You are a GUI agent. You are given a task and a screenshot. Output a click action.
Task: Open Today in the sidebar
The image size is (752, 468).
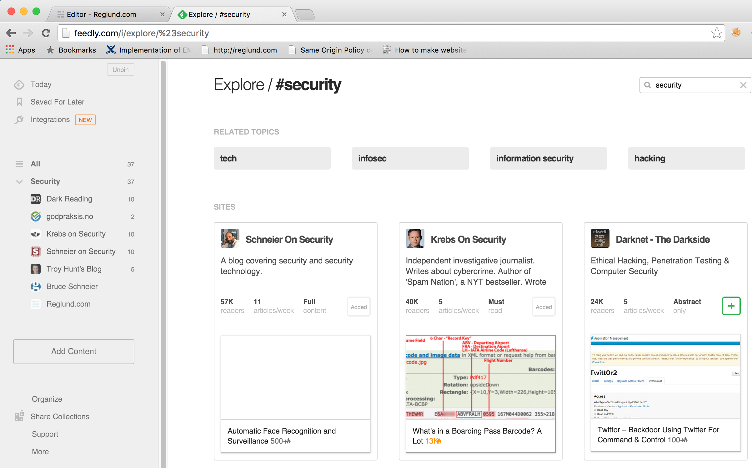click(x=41, y=84)
